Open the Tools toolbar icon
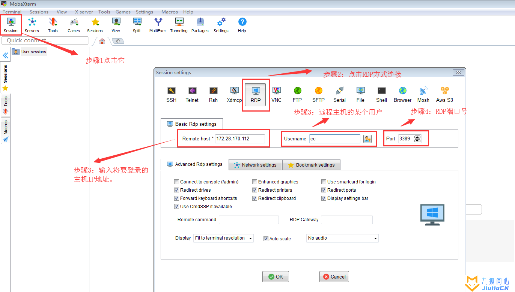This screenshot has width=515, height=292. tap(53, 25)
